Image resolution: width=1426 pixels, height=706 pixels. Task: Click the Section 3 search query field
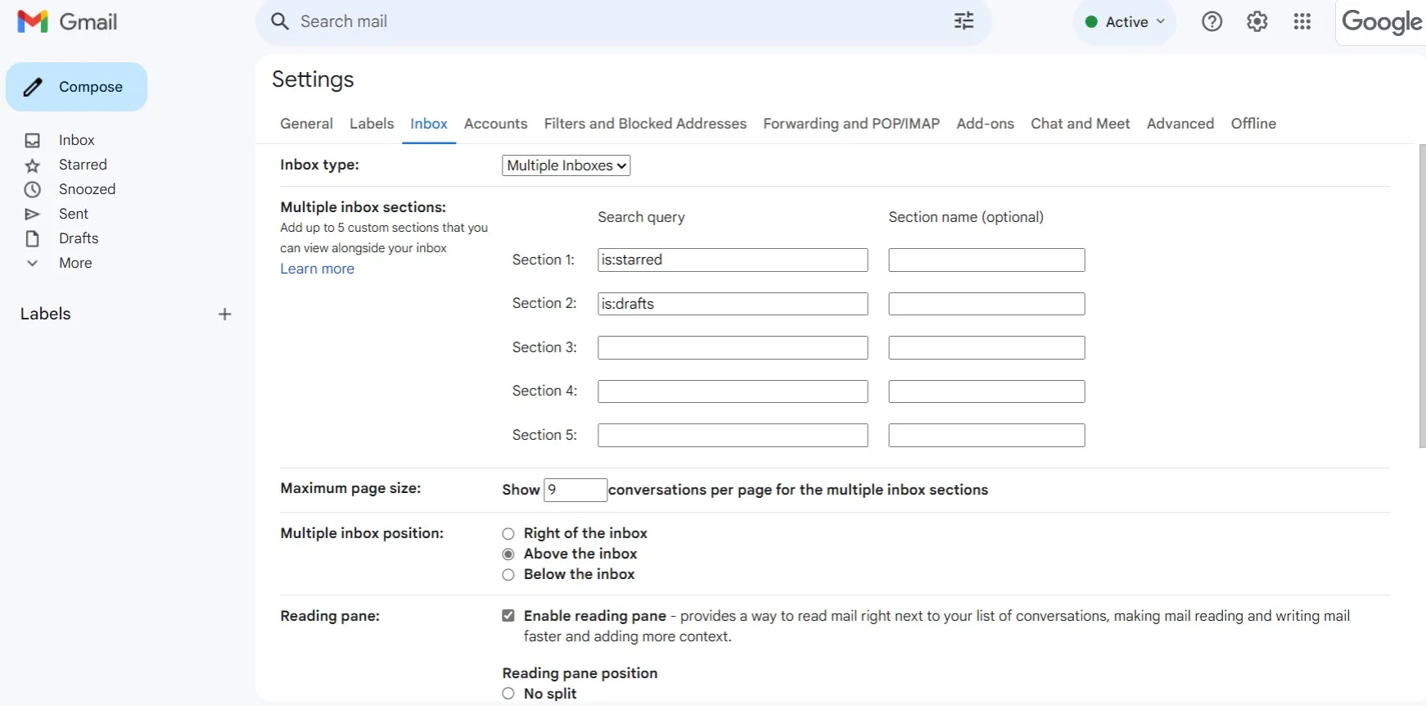coord(732,348)
